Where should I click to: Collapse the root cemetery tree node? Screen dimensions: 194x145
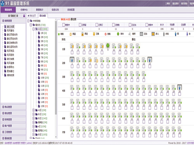pos(28,21)
